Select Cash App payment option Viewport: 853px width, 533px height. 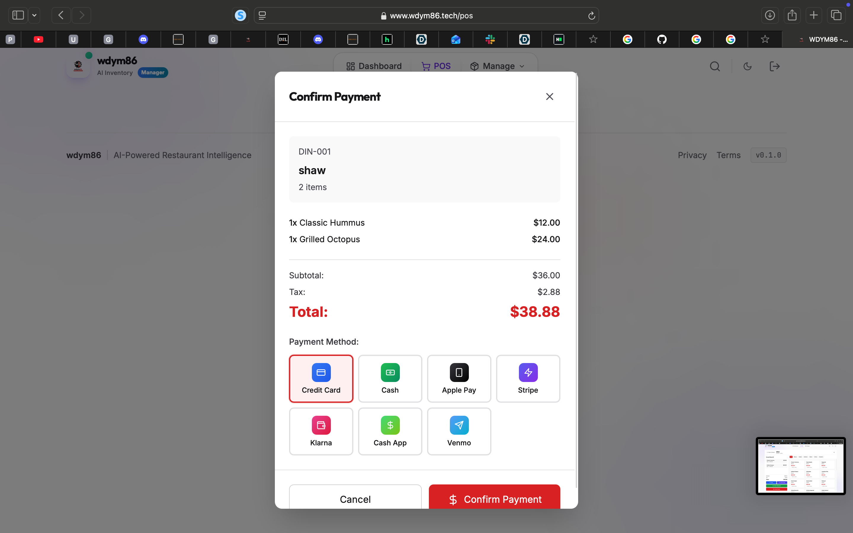(390, 431)
